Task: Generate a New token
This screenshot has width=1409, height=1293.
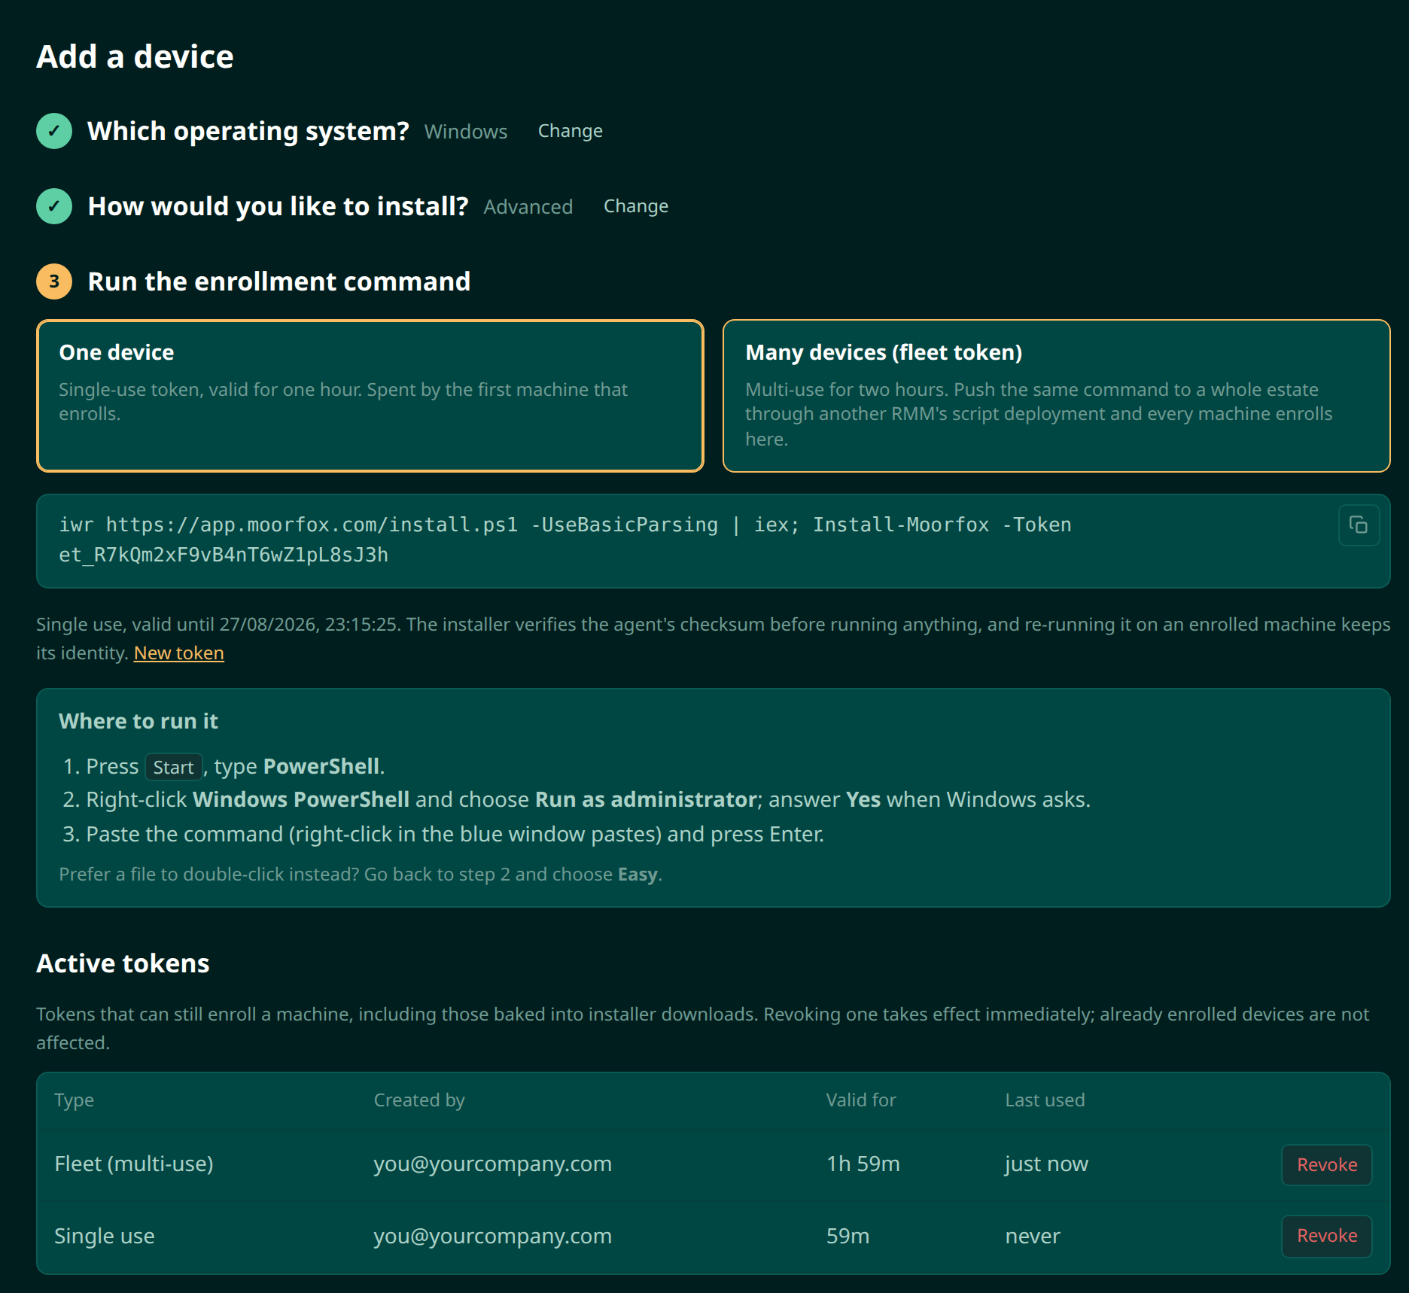Action: tap(179, 653)
